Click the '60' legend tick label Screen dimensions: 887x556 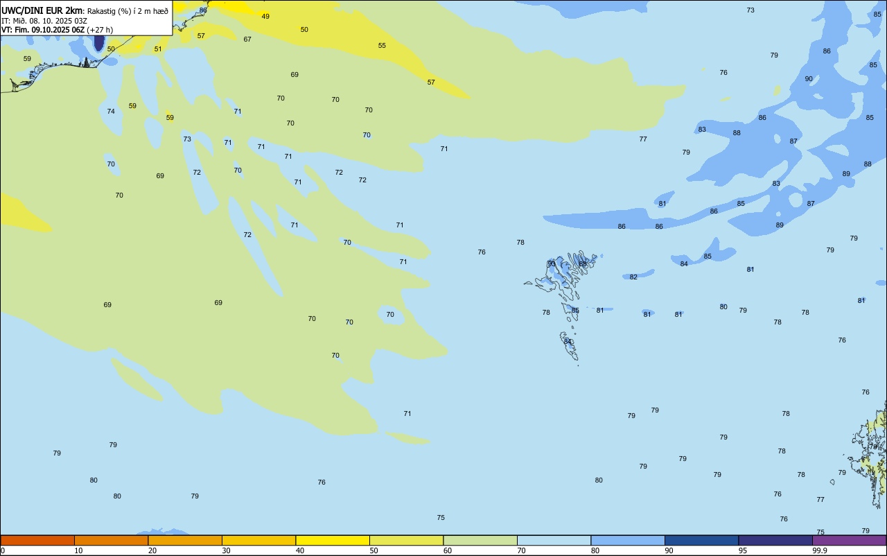coord(448,550)
